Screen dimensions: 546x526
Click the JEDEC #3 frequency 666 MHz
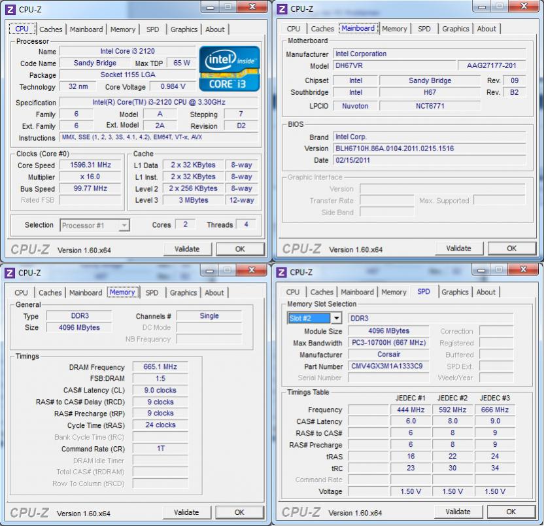(495, 410)
